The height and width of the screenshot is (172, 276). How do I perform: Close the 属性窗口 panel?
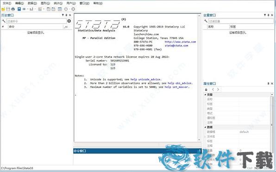coord(272,83)
